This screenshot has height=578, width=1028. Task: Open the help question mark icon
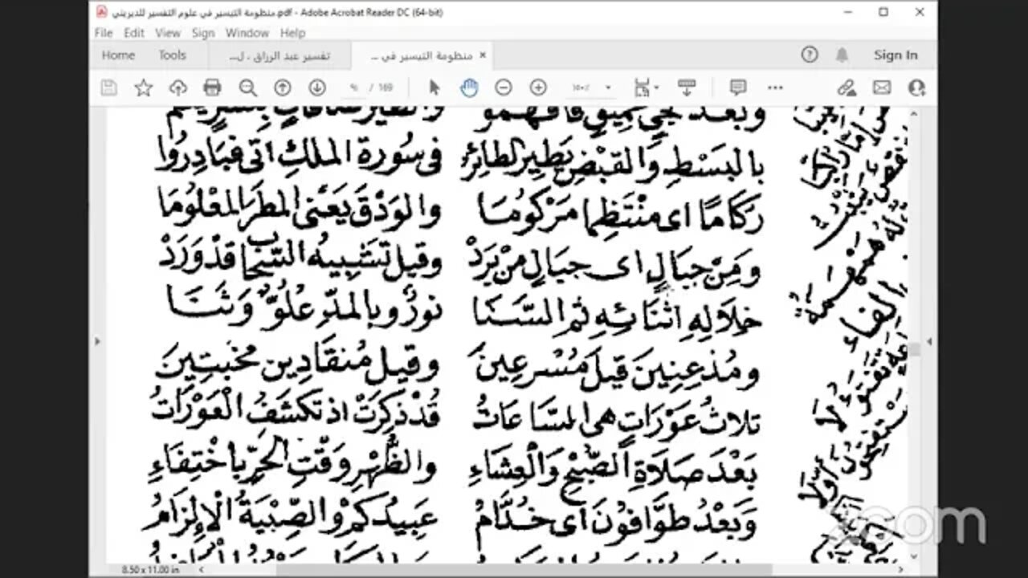click(x=810, y=55)
